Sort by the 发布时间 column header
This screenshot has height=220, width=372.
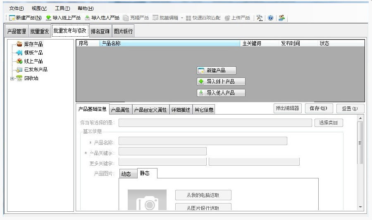(x=298, y=43)
